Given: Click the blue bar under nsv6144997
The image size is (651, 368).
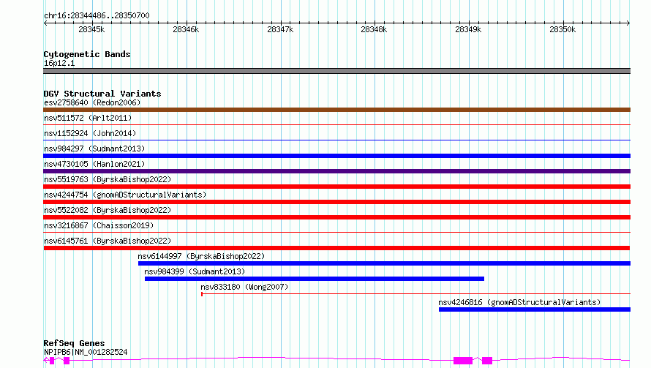Looking at the screenshot, I should [x=384, y=263].
